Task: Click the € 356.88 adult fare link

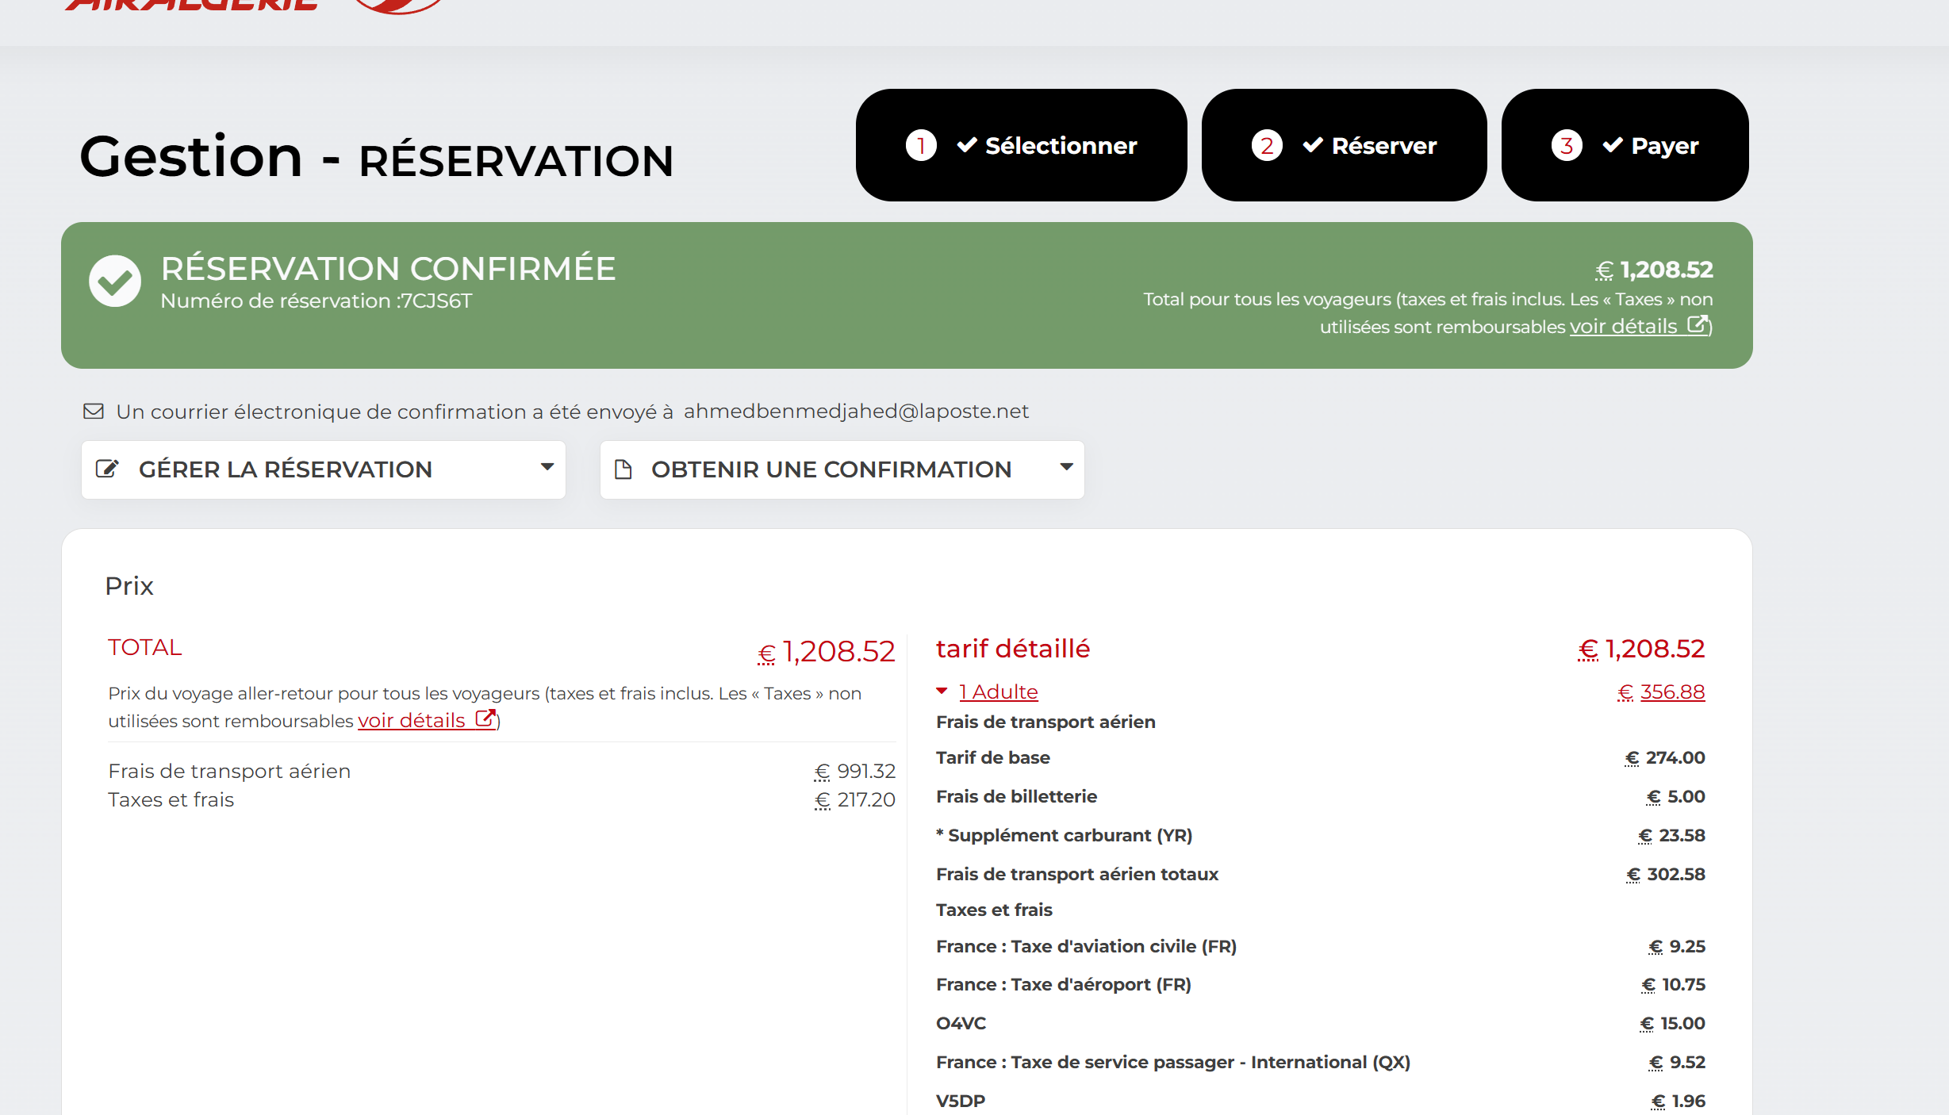Action: pos(1671,692)
